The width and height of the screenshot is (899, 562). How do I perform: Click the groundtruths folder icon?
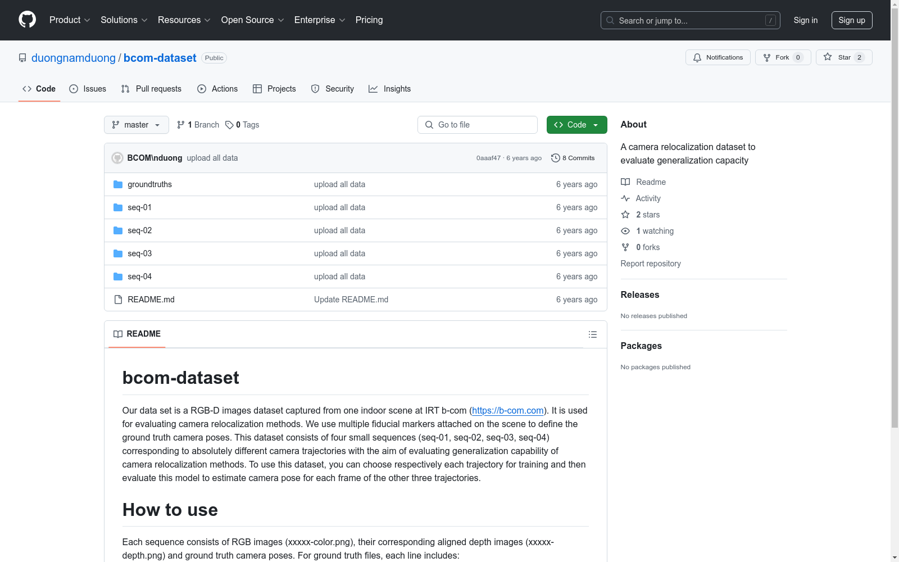click(x=118, y=184)
